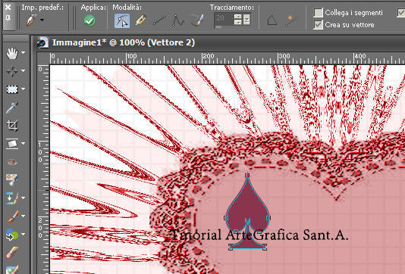Enable Collega i segmenti checkbox

pos(319,12)
